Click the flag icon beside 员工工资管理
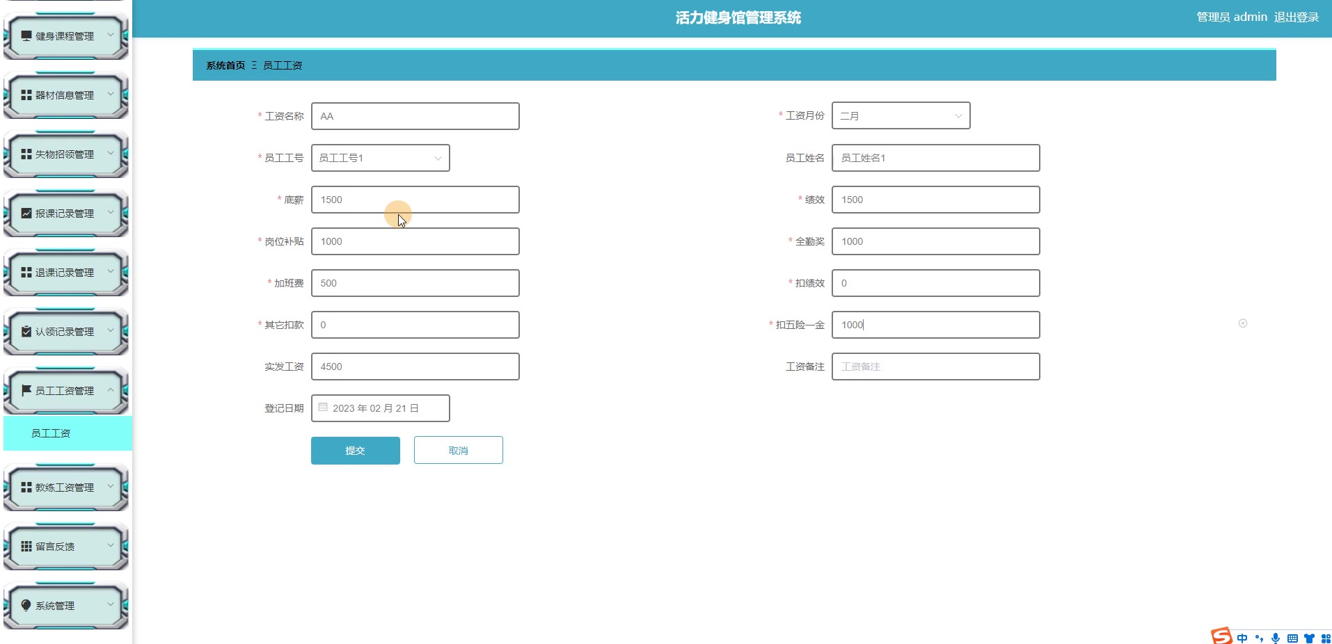The height and width of the screenshot is (644, 1332). tap(26, 390)
